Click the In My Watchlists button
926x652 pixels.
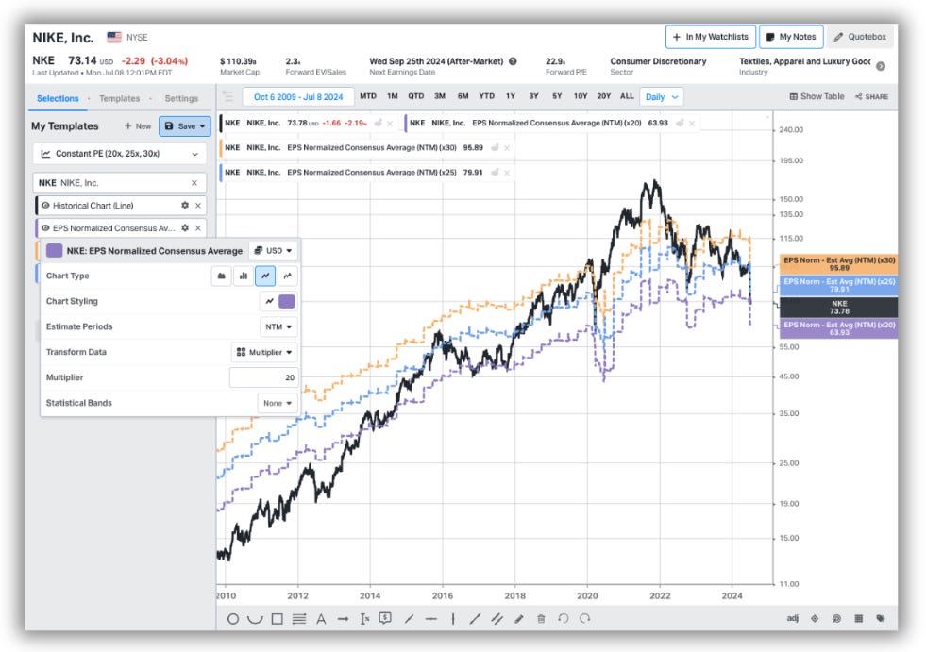pos(711,37)
